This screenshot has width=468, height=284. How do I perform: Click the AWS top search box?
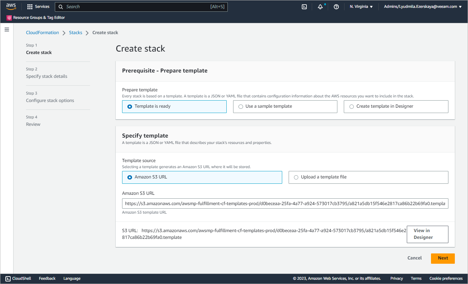(141, 7)
